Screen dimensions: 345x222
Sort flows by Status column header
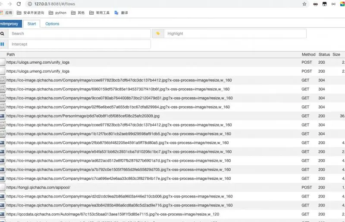(x=324, y=55)
